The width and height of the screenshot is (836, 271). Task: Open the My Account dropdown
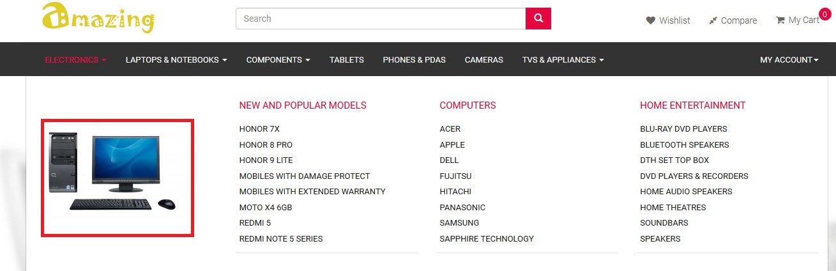[789, 59]
